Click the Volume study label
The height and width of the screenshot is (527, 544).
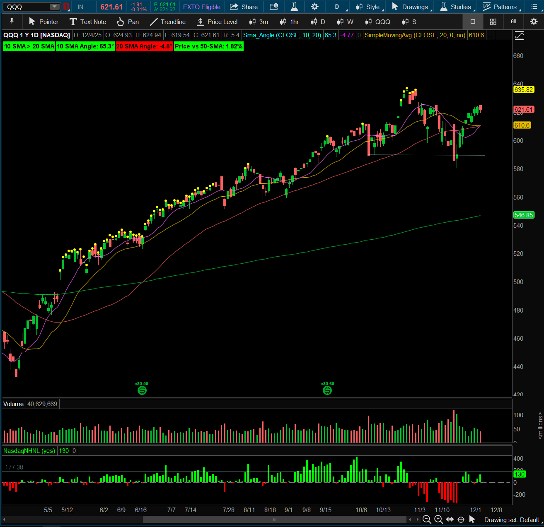tap(13, 404)
